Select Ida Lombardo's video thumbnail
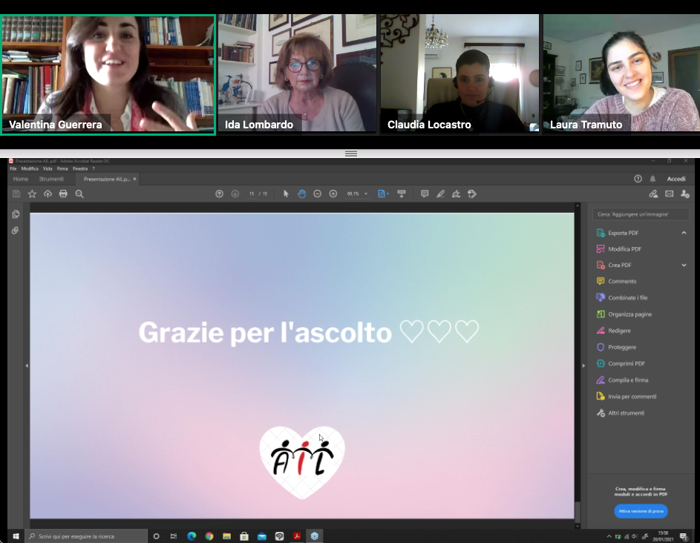Screen dimensions: 700x543 tap(298, 73)
